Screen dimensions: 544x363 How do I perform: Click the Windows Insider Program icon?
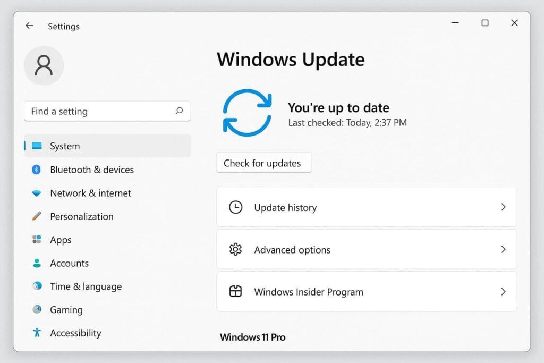click(235, 291)
